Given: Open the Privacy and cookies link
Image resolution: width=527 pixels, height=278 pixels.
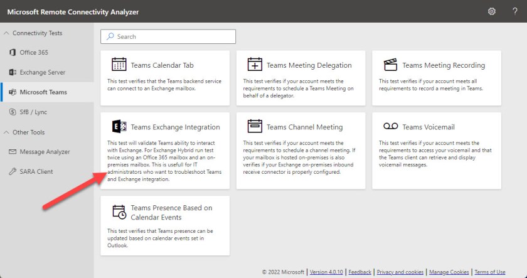Looking at the screenshot, I should point(400,272).
